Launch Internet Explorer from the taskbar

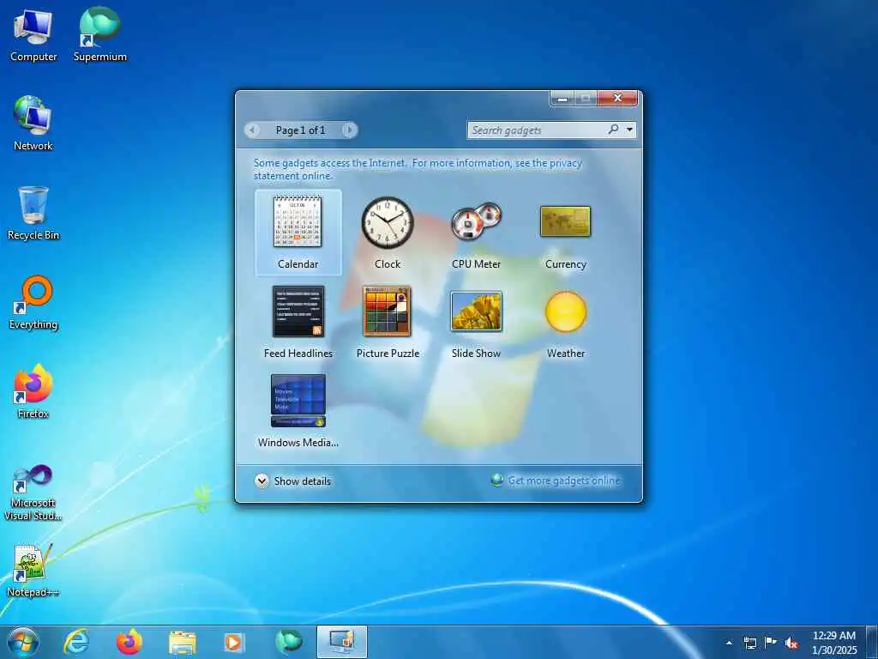click(x=76, y=643)
